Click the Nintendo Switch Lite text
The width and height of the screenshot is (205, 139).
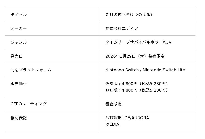(164, 70)
